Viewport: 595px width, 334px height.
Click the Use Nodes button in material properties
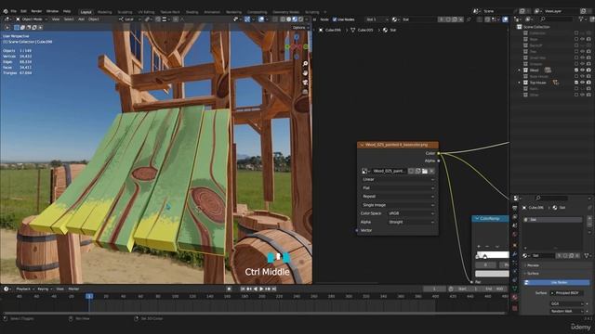click(557, 282)
